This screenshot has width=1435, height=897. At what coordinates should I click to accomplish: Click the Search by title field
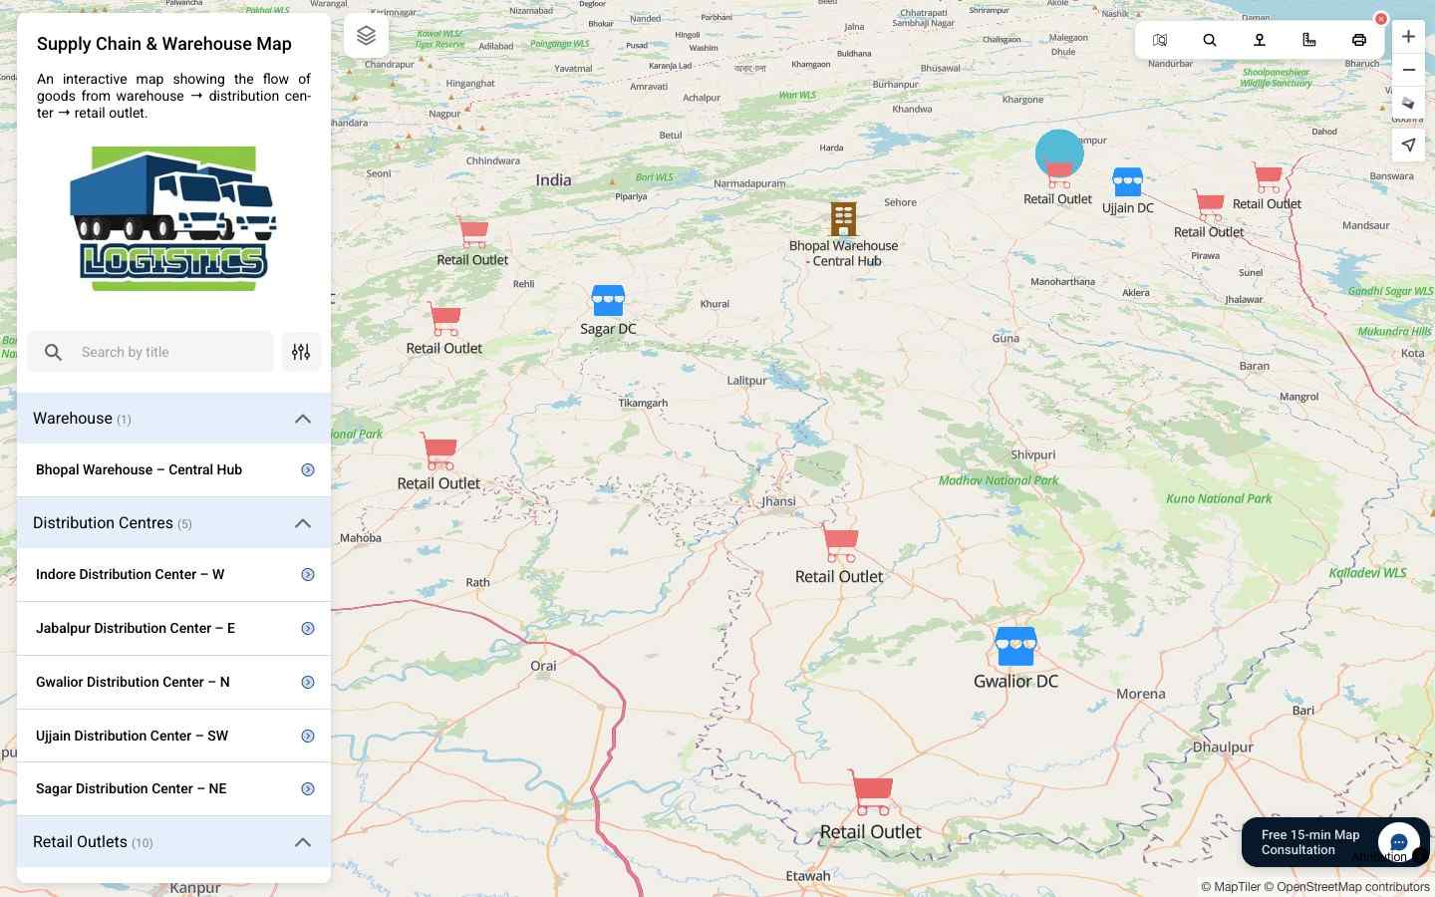pos(150,352)
